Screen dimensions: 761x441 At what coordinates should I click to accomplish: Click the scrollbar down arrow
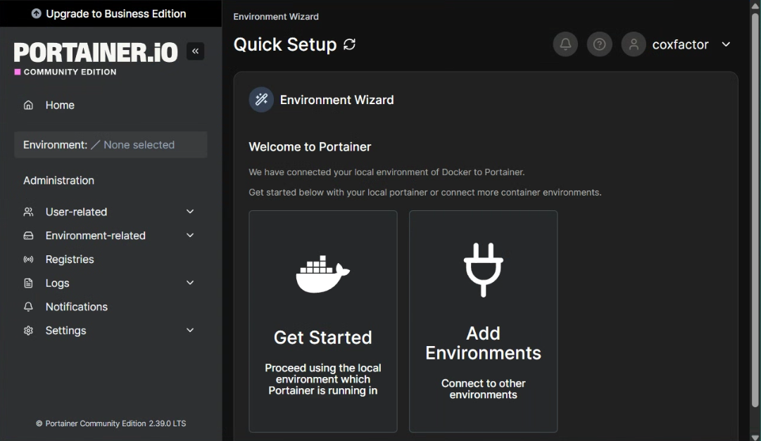[755, 437]
